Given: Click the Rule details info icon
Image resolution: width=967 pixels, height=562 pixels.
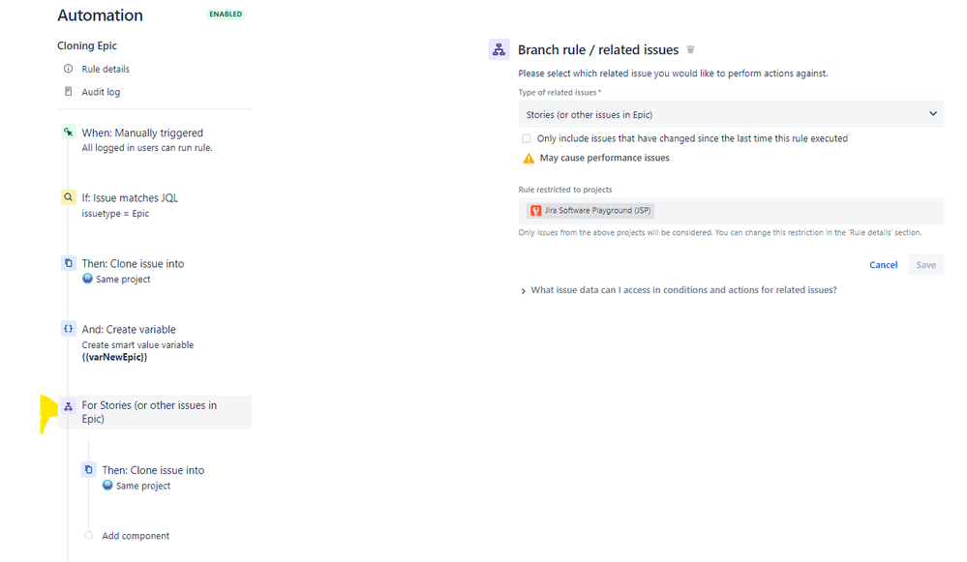Looking at the screenshot, I should (69, 69).
